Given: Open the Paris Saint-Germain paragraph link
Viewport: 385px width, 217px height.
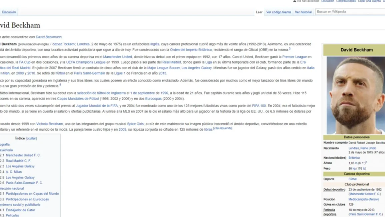Looking at the screenshot, I should coord(89,73).
